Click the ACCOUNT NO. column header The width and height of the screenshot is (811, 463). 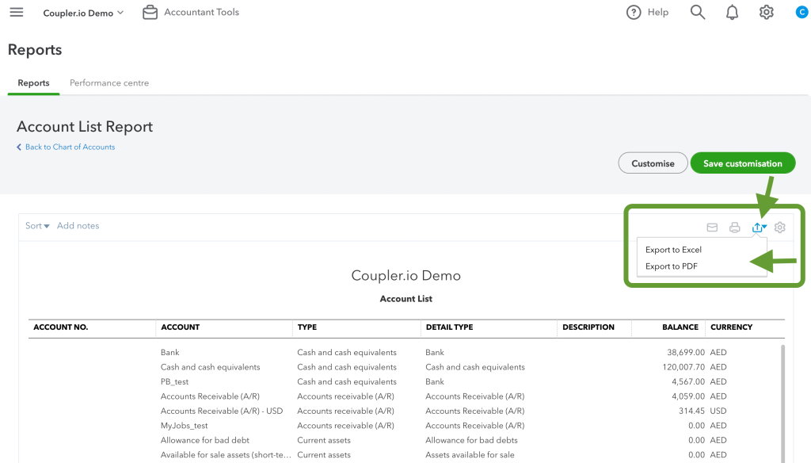click(x=60, y=327)
